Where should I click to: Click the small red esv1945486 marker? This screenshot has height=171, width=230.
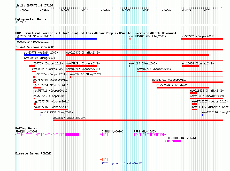click(130, 39)
